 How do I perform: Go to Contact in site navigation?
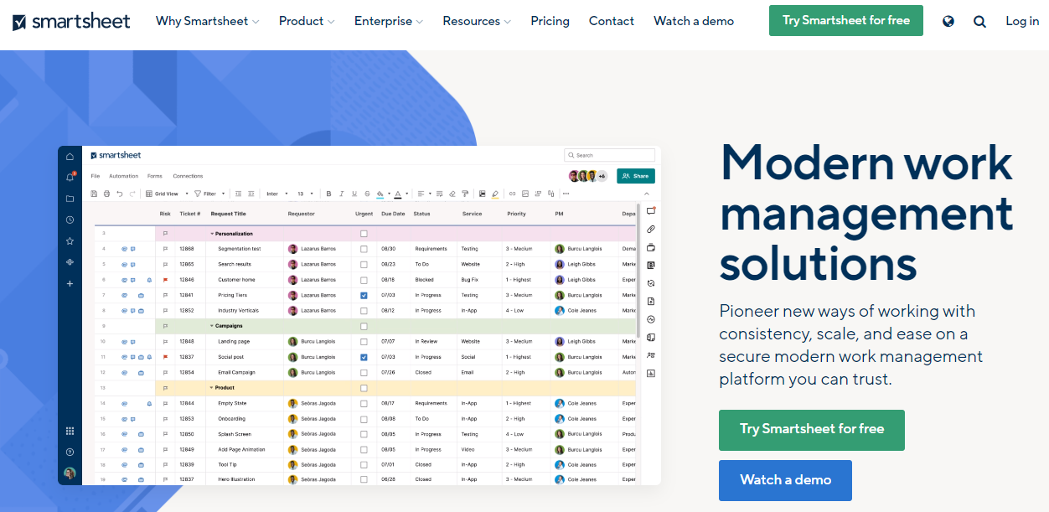[612, 21]
